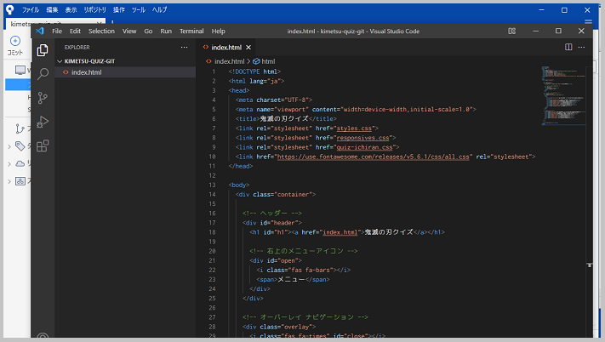Image resolution: width=605 pixels, height=342 pixels.
Task: Open the Search view in activity bar
Action: (x=43, y=74)
